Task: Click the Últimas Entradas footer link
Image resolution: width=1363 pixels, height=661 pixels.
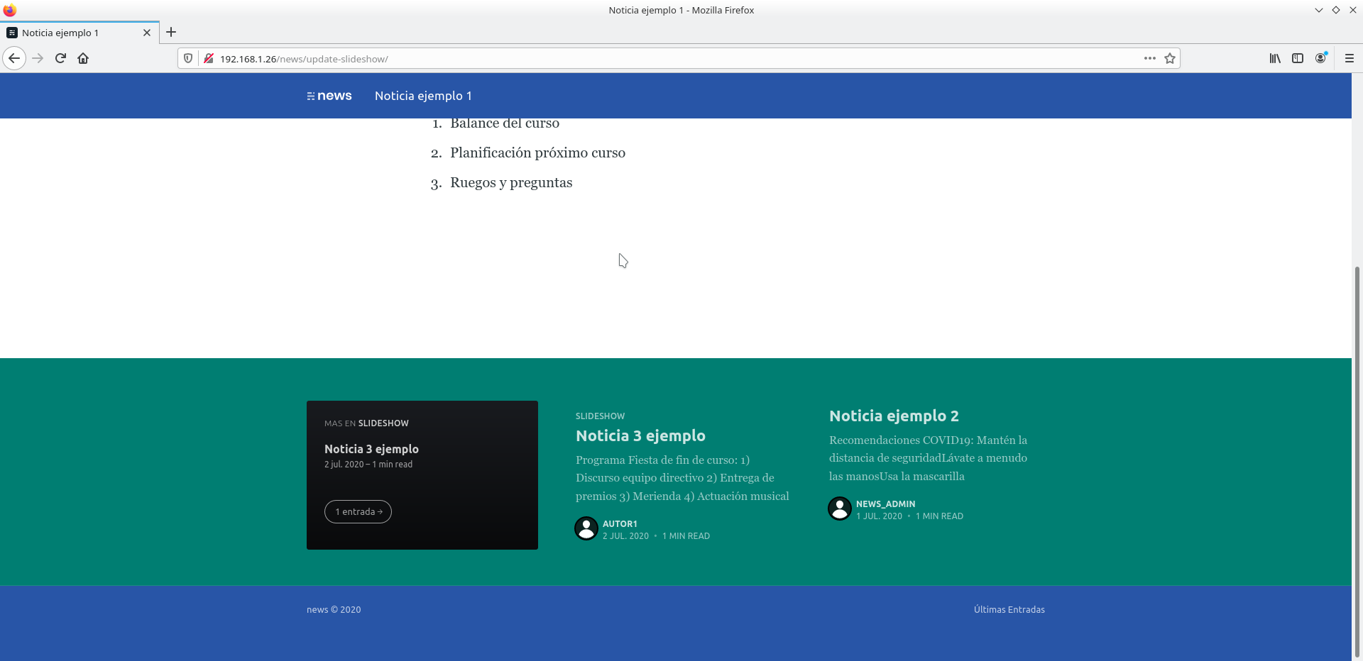Action: [x=1009, y=609]
